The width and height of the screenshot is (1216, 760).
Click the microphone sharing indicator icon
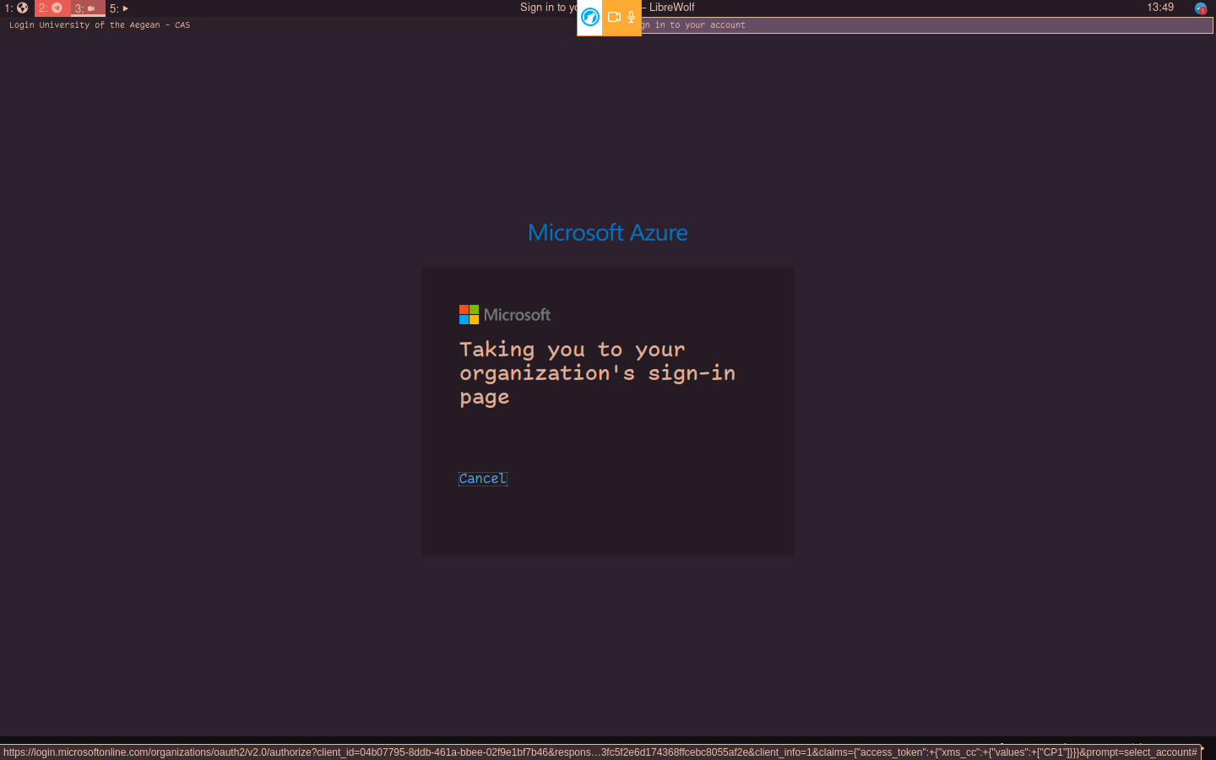pos(630,18)
